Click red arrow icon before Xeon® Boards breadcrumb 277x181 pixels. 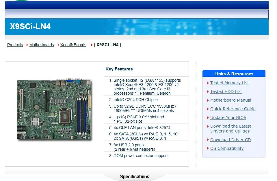tap(58, 45)
